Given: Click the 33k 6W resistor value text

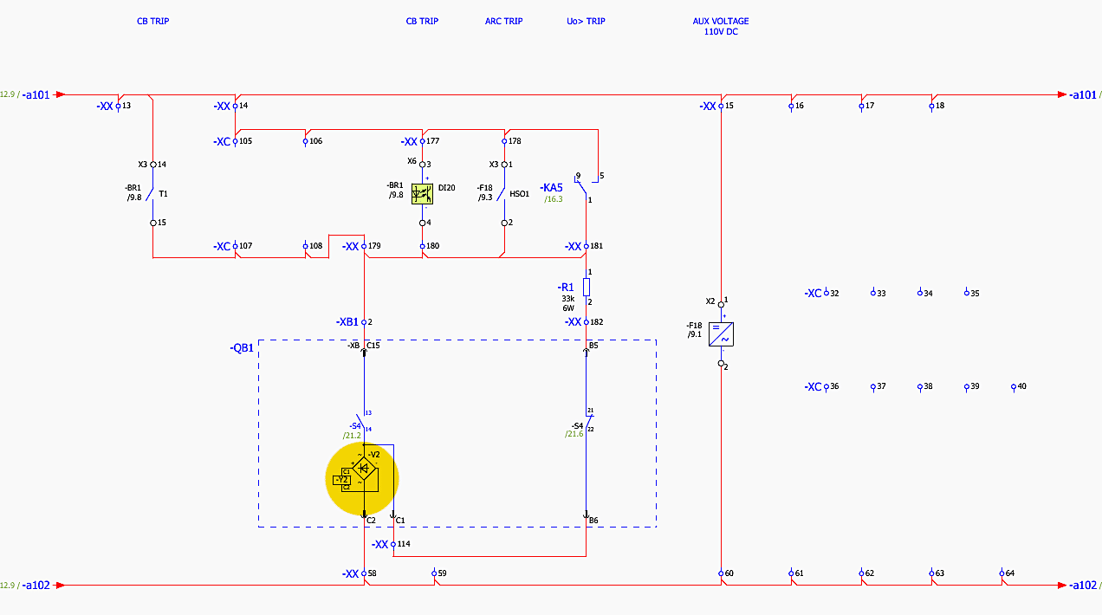Looking at the screenshot, I should pyautogui.click(x=567, y=303).
